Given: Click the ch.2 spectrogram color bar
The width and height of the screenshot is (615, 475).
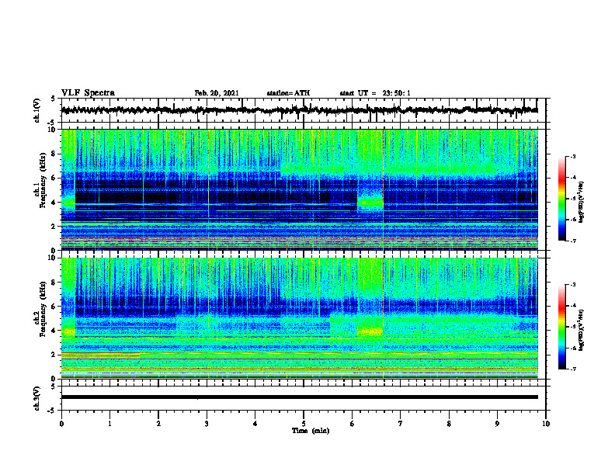Looking at the screenshot, I should 562,327.
